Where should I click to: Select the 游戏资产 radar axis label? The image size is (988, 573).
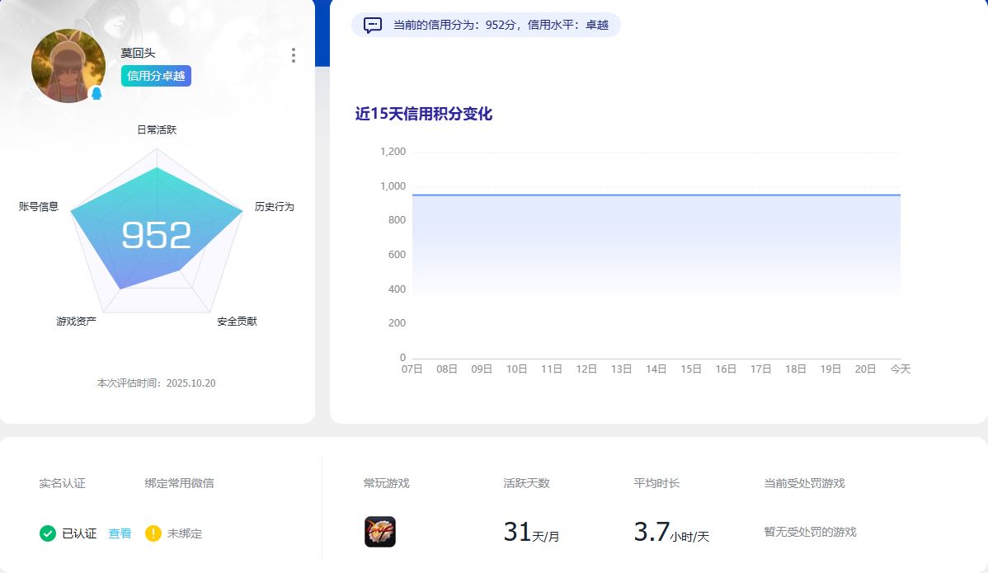pos(77,321)
